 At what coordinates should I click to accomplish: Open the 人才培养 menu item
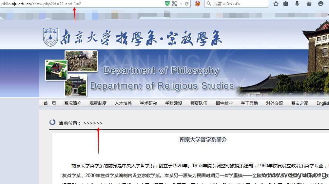[x=123, y=103]
